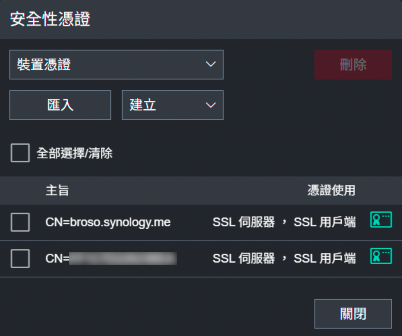The height and width of the screenshot is (336, 402).
Task: Select the CN=broso.synology.me subject text
Action: (108, 222)
